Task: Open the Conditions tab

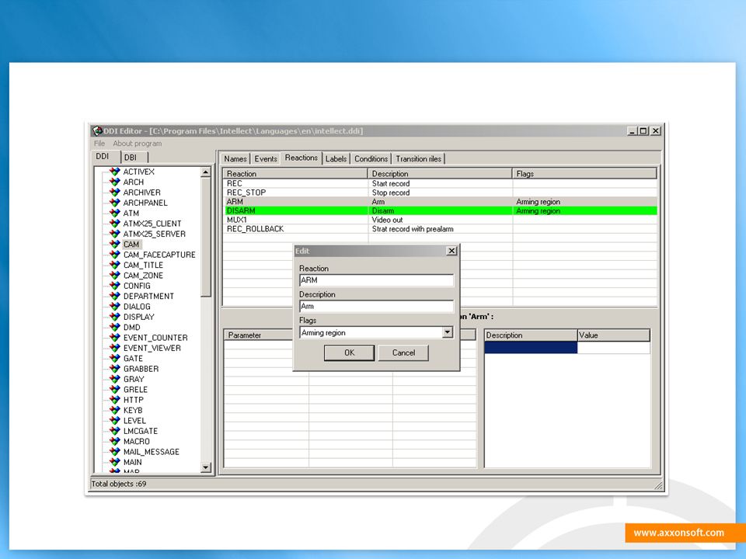Action: click(371, 158)
